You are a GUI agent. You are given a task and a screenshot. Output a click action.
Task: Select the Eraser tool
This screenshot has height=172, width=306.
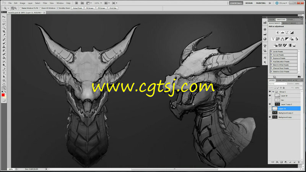coord(4,54)
